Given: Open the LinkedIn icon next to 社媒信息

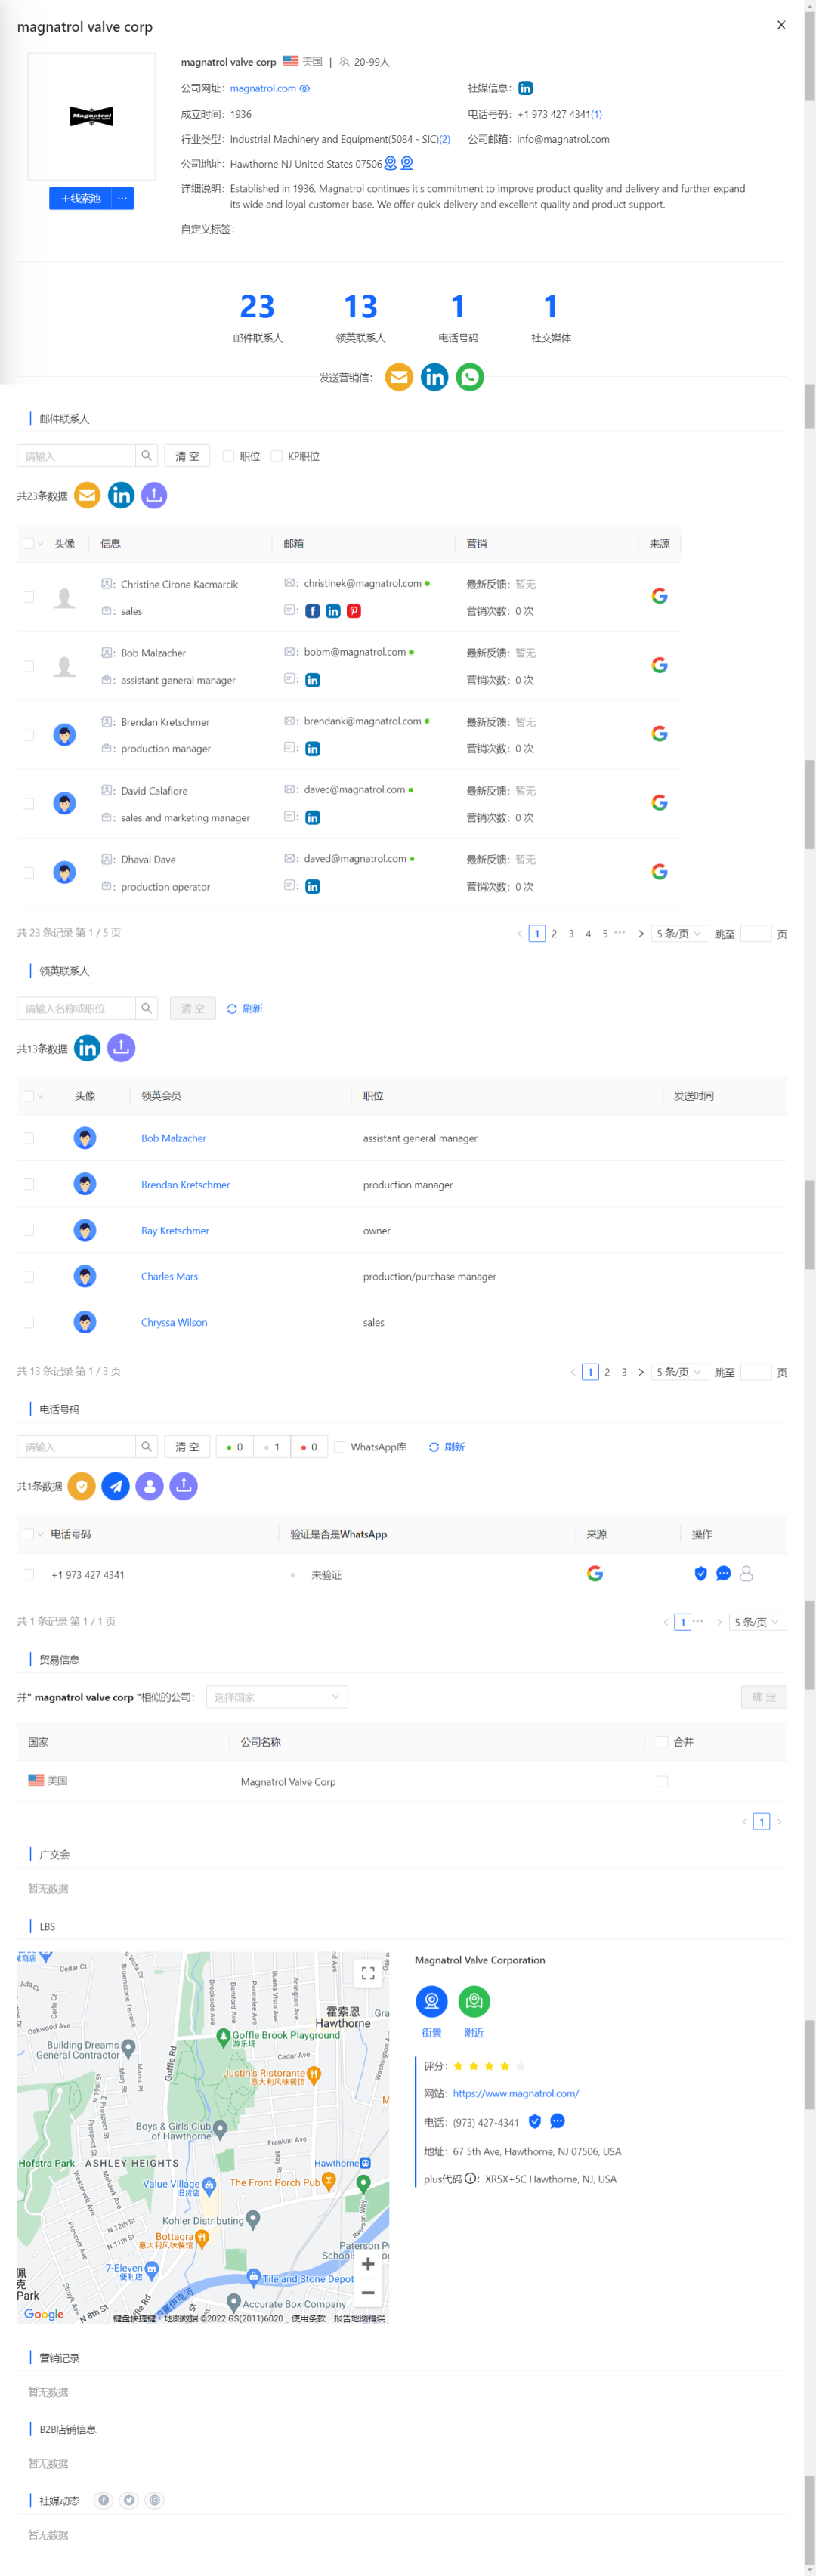Looking at the screenshot, I should (x=525, y=88).
